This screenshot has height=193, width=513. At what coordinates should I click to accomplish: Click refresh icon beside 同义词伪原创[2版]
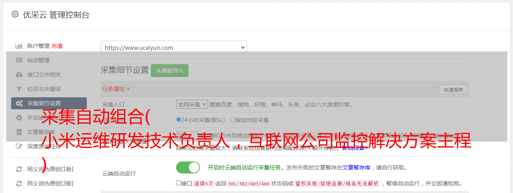19,183
